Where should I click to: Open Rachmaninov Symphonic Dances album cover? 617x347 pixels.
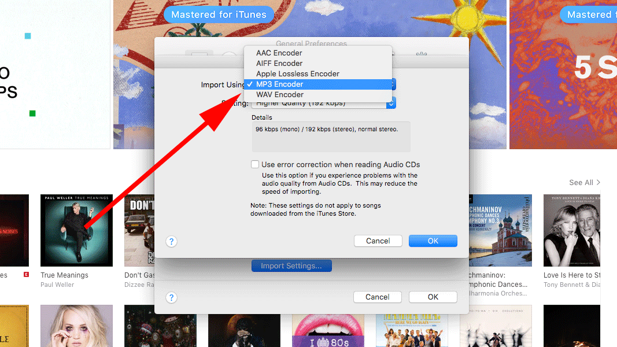click(500, 230)
